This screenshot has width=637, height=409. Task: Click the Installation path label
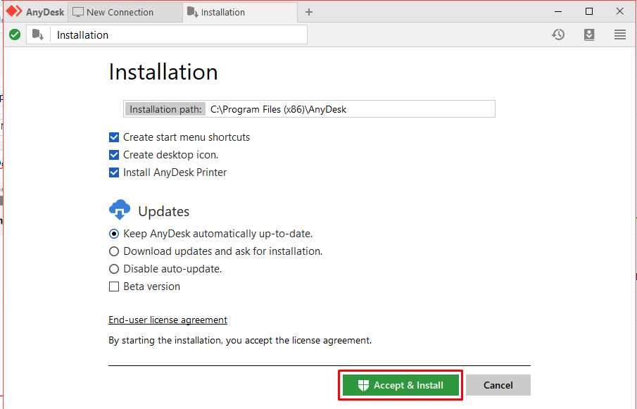pyautogui.click(x=165, y=109)
